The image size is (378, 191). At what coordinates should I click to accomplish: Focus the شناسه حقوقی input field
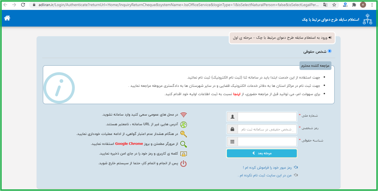267,142
